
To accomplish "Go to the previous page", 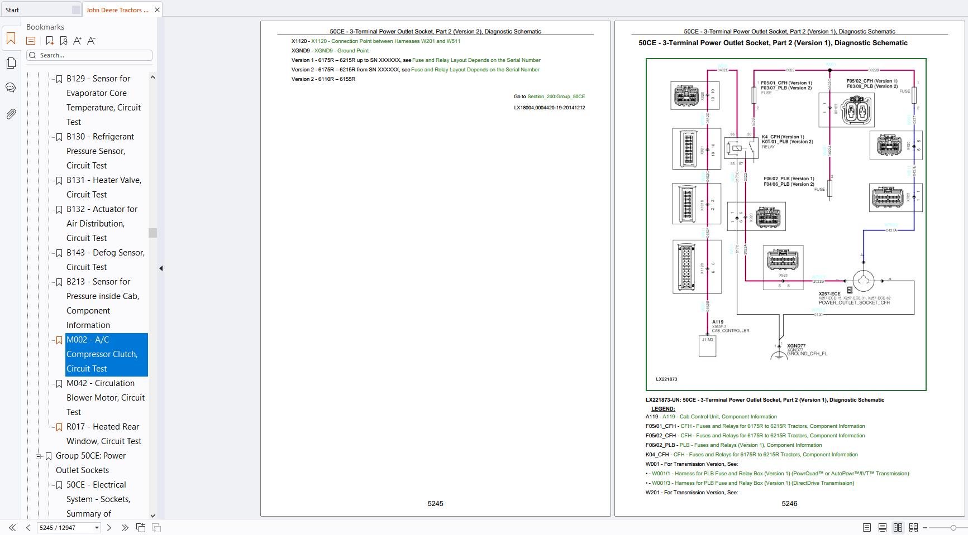I will pyautogui.click(x=28, y=528).
